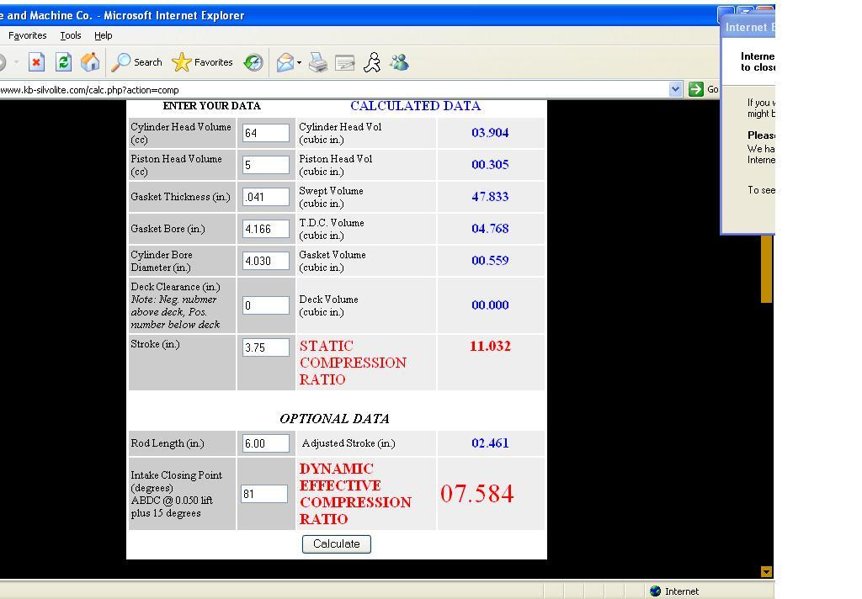Viewport: 862px width, 599px height.
Task: Expand the address bar dropdown list
Action: [675, 89]
